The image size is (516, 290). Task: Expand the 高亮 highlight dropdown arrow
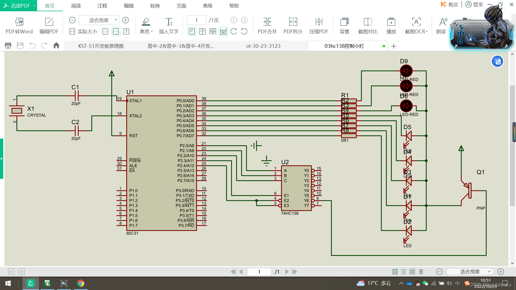point(152,32)
